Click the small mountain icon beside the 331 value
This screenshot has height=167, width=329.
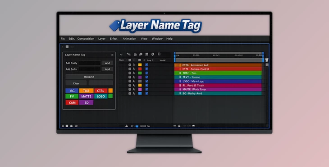point(127,126)
